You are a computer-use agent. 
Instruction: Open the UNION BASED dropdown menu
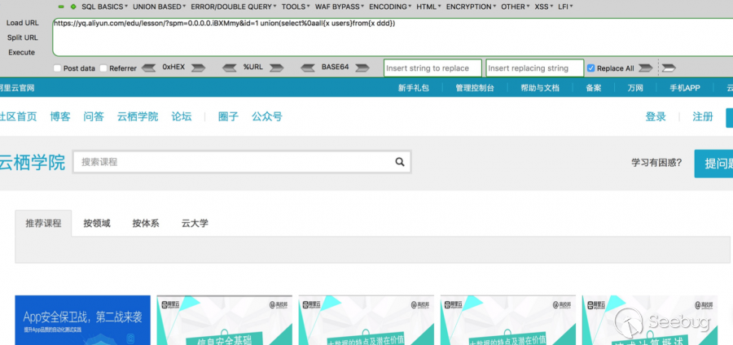click(x=159, y=7)
